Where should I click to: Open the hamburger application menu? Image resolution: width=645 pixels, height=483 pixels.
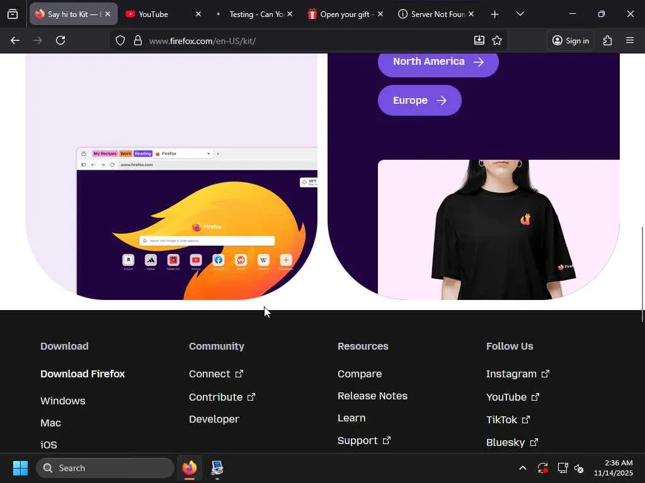(630, 40)
